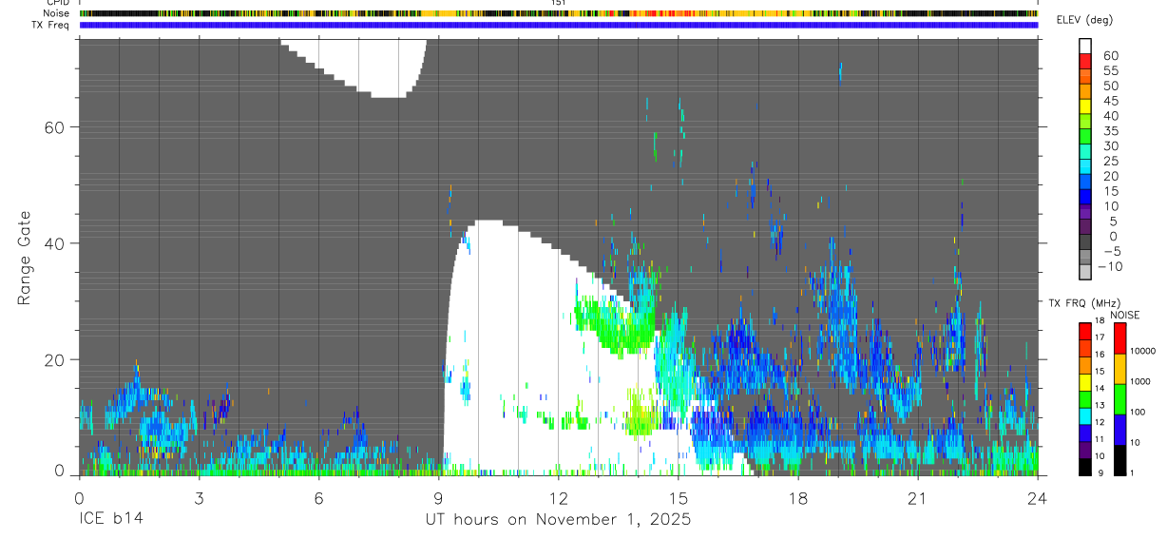
Task: Click the 1000 label on the NOISE scale
Action: (x=1139, y=380)
